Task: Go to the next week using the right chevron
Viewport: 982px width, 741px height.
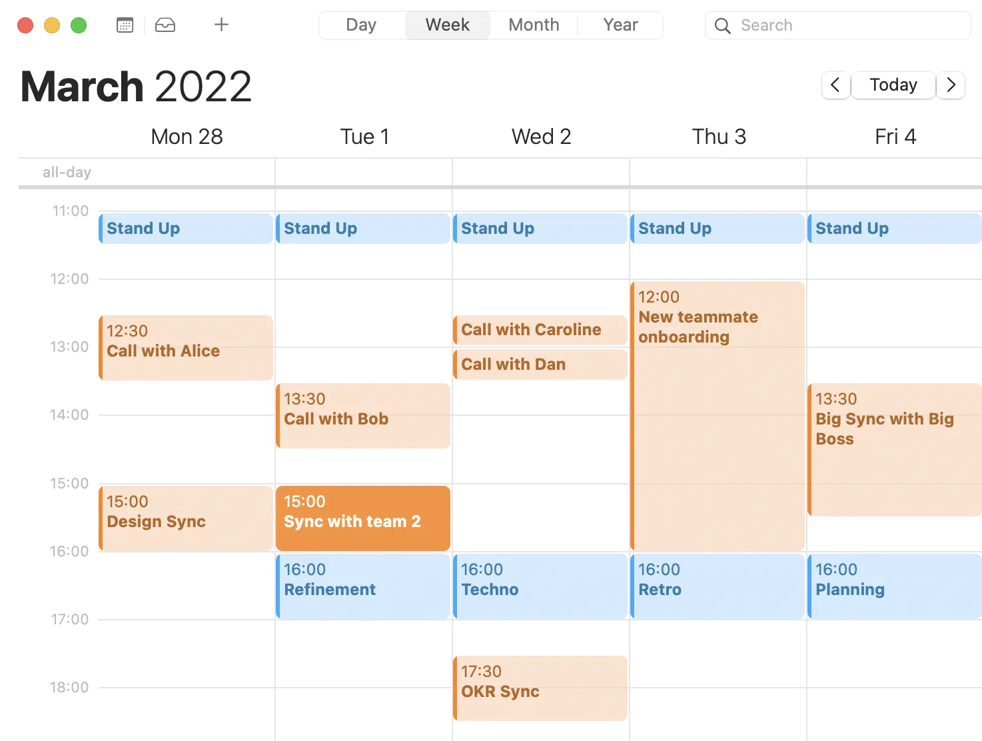Action: click(x=951, y=85)
